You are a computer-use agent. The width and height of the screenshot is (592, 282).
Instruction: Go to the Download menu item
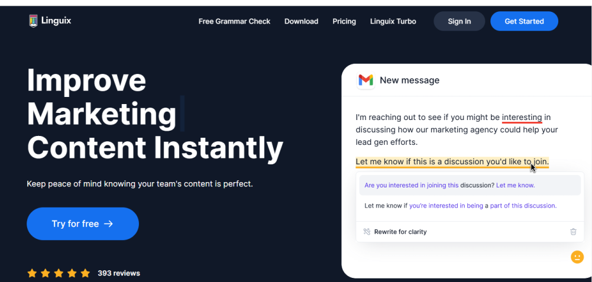(x=301, y=21)
